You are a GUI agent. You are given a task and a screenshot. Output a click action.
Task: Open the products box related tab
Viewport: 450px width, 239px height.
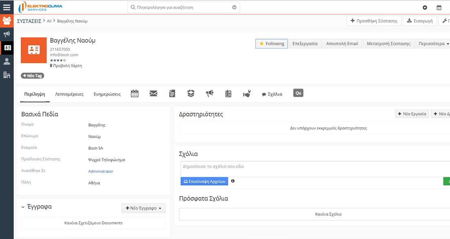191,94
